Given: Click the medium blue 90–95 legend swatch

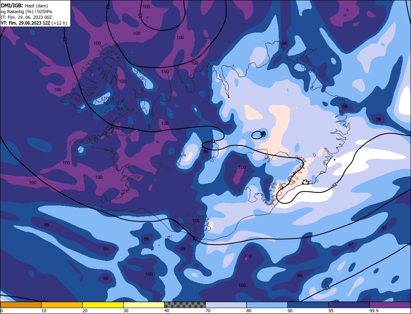Looking at the screenshot, I should (308, 305).
